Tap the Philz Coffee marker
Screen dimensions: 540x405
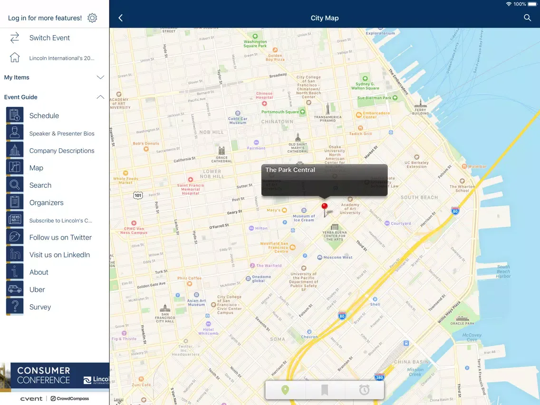click(189, 284)
